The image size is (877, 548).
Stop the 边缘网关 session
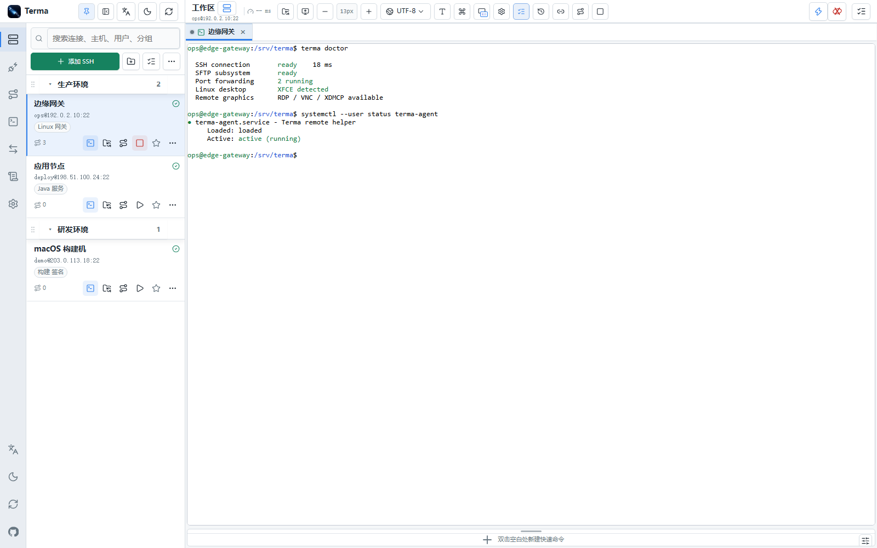coord(140,143)
